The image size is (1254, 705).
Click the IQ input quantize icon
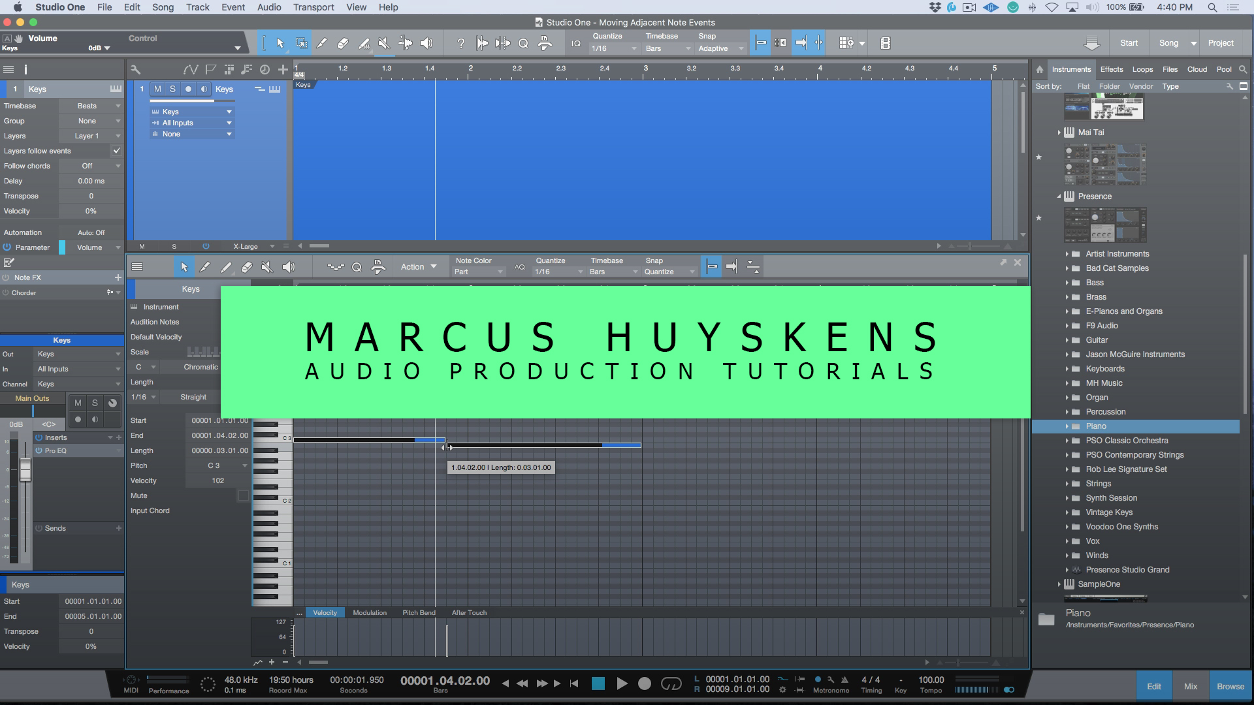coord(575,44)
